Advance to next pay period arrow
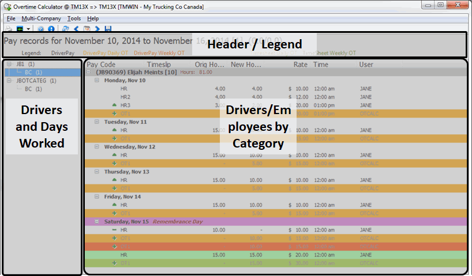This screenshot has width=472, height=276. (x=97, y=28)
